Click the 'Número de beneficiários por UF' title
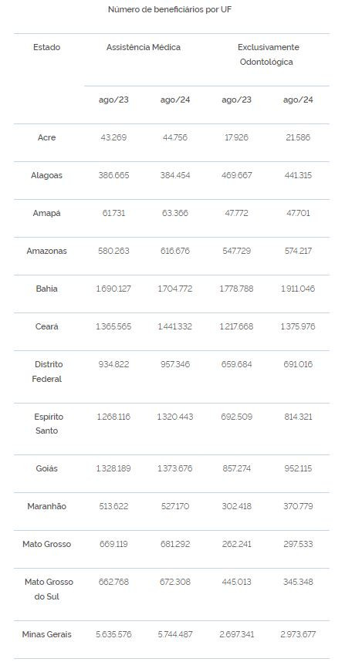The width and height of the screenshot is (345, 662). point(170,9)
